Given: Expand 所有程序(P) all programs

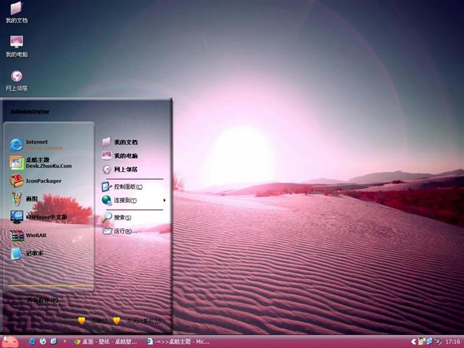Looking at the screenshot, I should pos(43,300).
